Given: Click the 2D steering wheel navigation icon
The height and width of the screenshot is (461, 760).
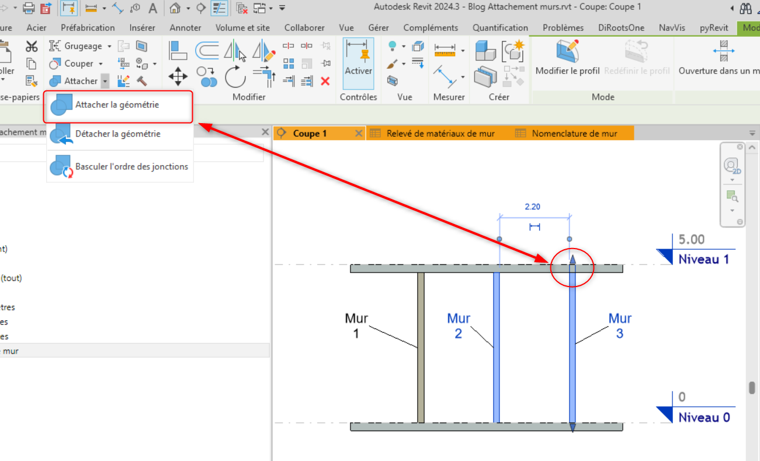Looking at the screenshot, I should coord(731,166).
